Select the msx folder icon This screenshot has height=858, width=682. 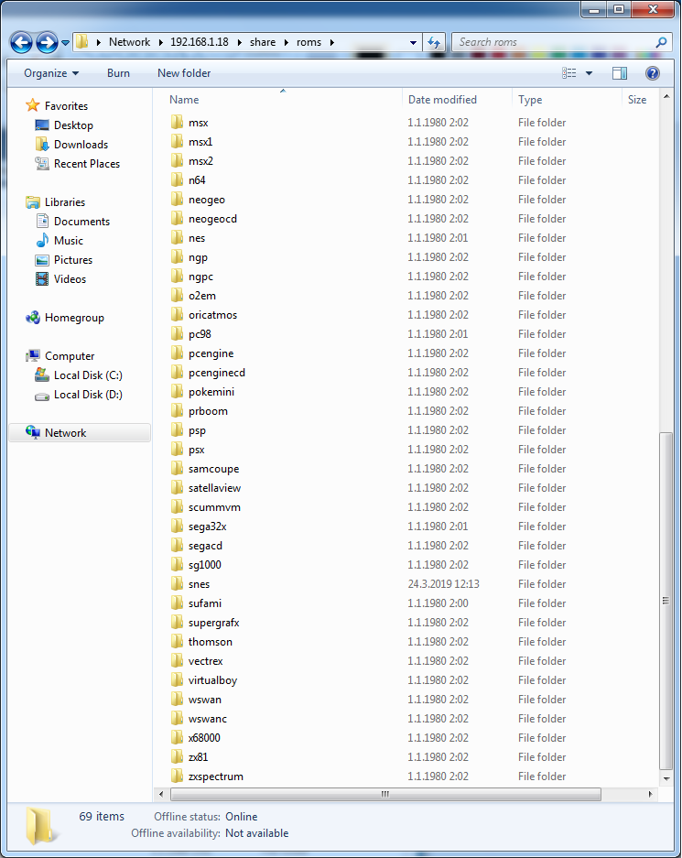coord(177,122)
